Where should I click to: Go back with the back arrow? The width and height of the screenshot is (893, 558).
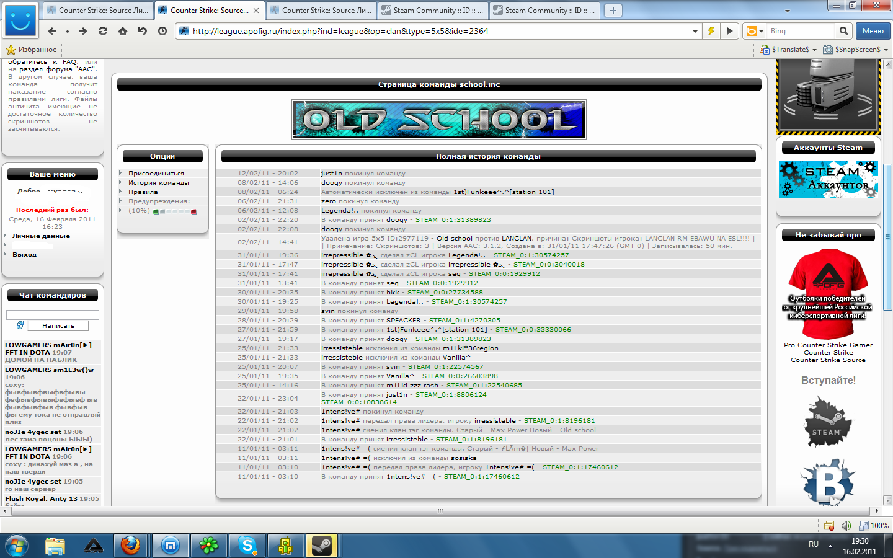(x=52, y=31)
